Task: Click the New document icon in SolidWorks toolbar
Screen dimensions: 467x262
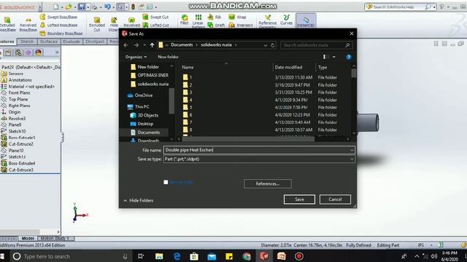Action: (55, 7)
